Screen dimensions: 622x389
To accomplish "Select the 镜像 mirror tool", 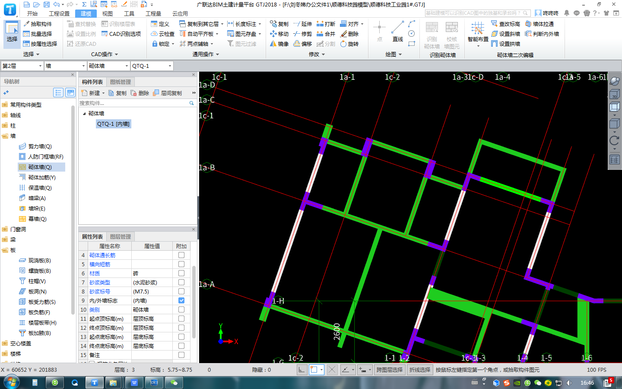I will [279, 44].
